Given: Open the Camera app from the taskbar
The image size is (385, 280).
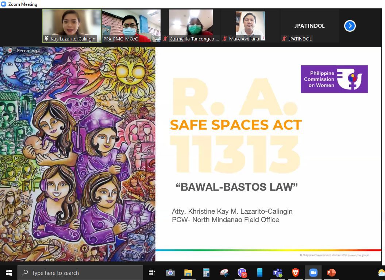Looking at the screenshot, I should (x=170, y=273).
